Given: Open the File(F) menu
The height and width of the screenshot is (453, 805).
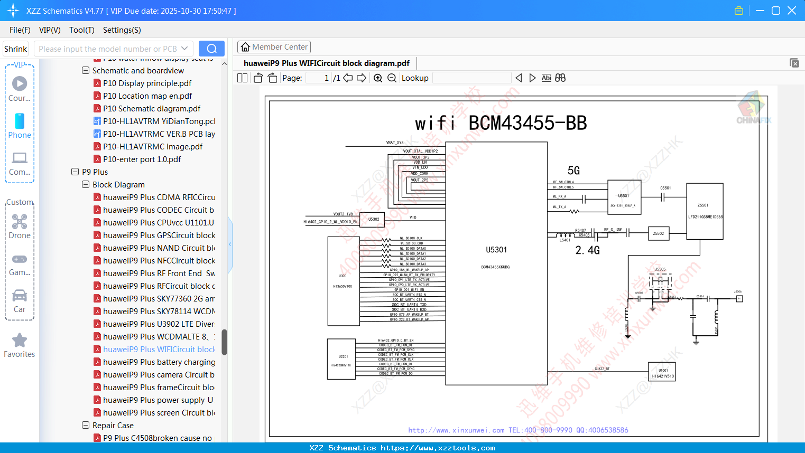Looking at the screenshot, I should (x=20, y=30).
